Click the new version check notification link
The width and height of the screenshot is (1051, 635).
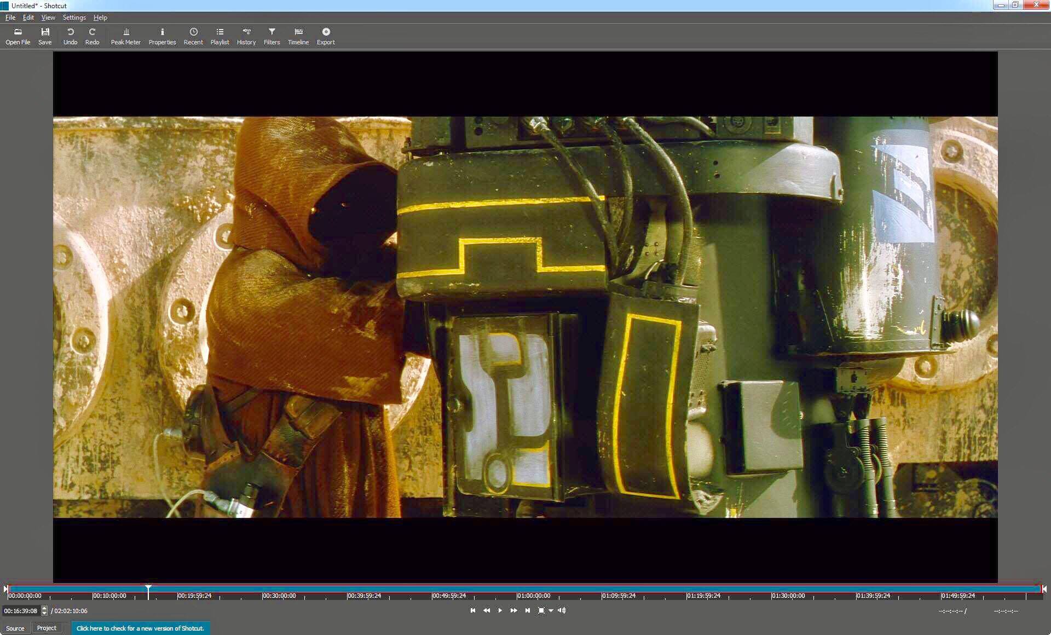(x=140, y=628)
